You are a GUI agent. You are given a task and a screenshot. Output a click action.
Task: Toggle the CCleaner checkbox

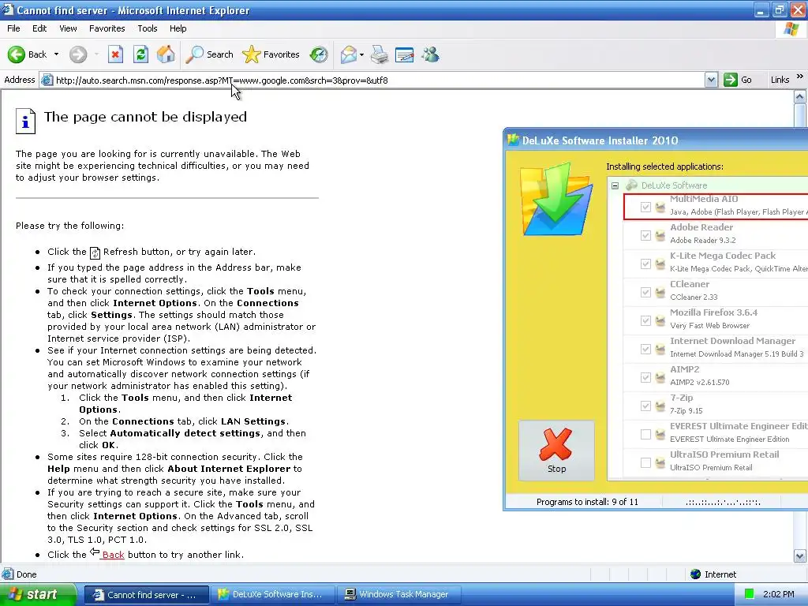pos(645,292)
